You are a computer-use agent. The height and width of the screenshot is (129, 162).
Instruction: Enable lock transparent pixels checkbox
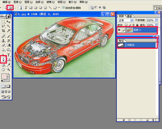126,25
